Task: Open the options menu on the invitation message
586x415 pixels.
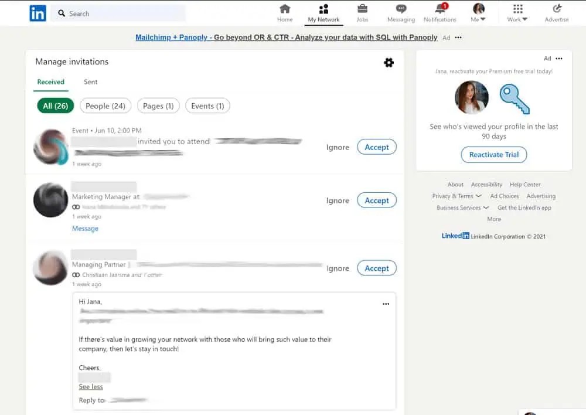Action: (x=386, y=304)
